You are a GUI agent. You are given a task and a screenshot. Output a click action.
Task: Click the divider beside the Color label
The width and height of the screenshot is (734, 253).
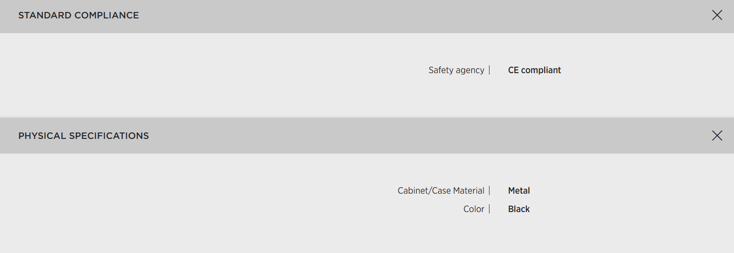[x=489, y=209]
